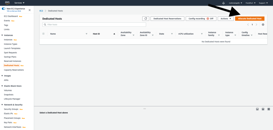Open Spot Requests
The width and height of the screenshot is (273, 130).
(10, 53)
